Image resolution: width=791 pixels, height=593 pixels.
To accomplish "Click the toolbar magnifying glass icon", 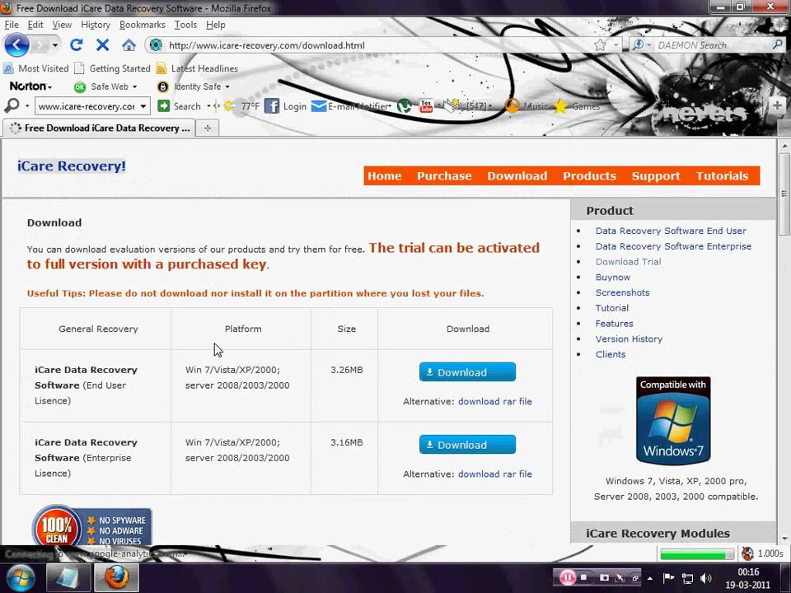I will [x=12, y=105].
